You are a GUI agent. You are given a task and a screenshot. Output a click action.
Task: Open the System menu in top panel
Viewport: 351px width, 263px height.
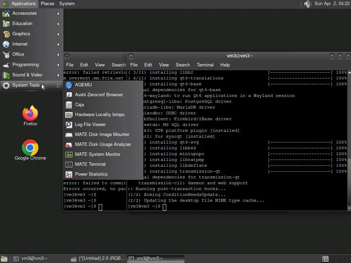67,3
